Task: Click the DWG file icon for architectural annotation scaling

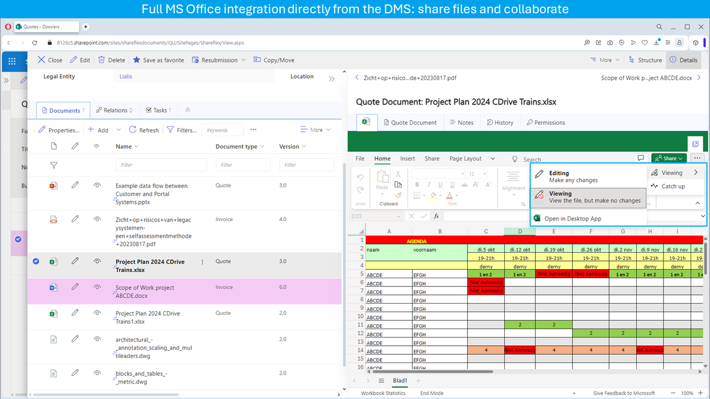Action: (x=54, y=339)
